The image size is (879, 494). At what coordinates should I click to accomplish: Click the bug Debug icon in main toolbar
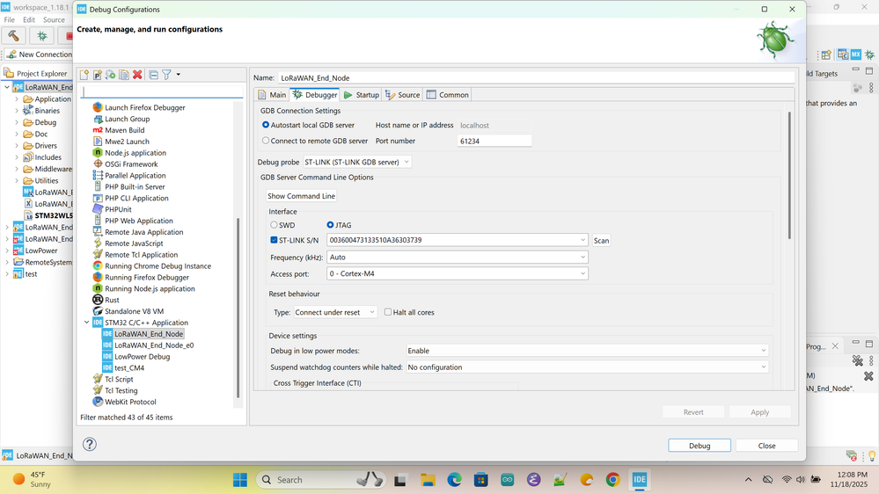click(x=42, y=36)
